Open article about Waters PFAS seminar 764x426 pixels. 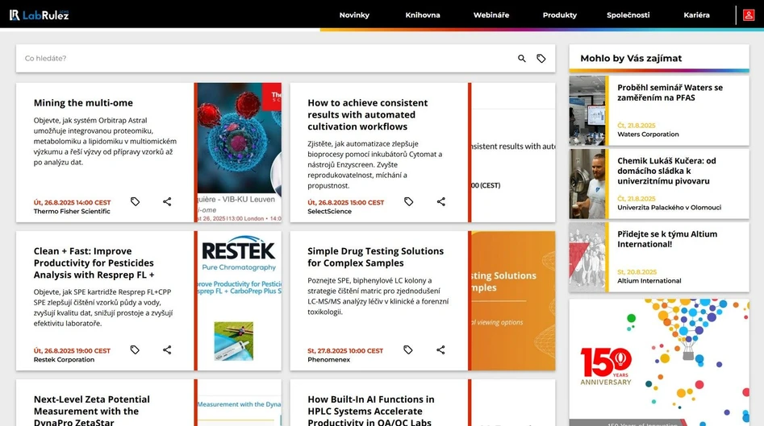(x=670, y=93)
